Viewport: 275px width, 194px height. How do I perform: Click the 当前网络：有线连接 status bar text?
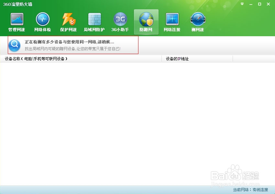pos(250,189)
